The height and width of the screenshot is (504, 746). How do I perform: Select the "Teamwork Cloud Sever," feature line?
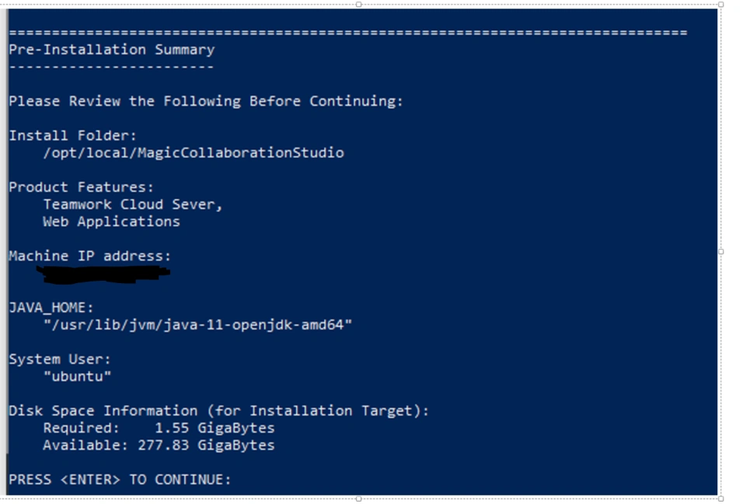[x=133, y=205]
